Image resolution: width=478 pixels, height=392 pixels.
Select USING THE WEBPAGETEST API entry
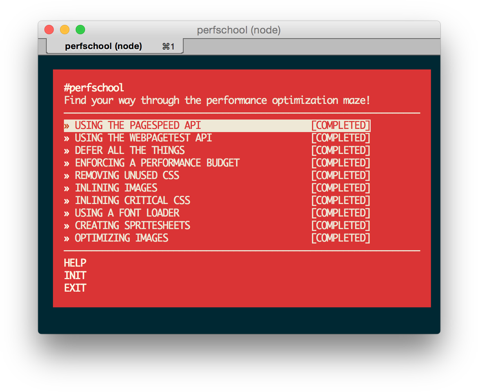pyautogui.click(x=217, y=138)
